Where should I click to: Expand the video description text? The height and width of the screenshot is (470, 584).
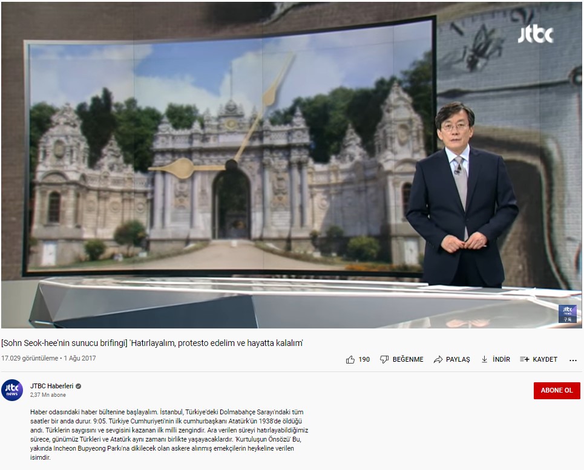point(169,434)
